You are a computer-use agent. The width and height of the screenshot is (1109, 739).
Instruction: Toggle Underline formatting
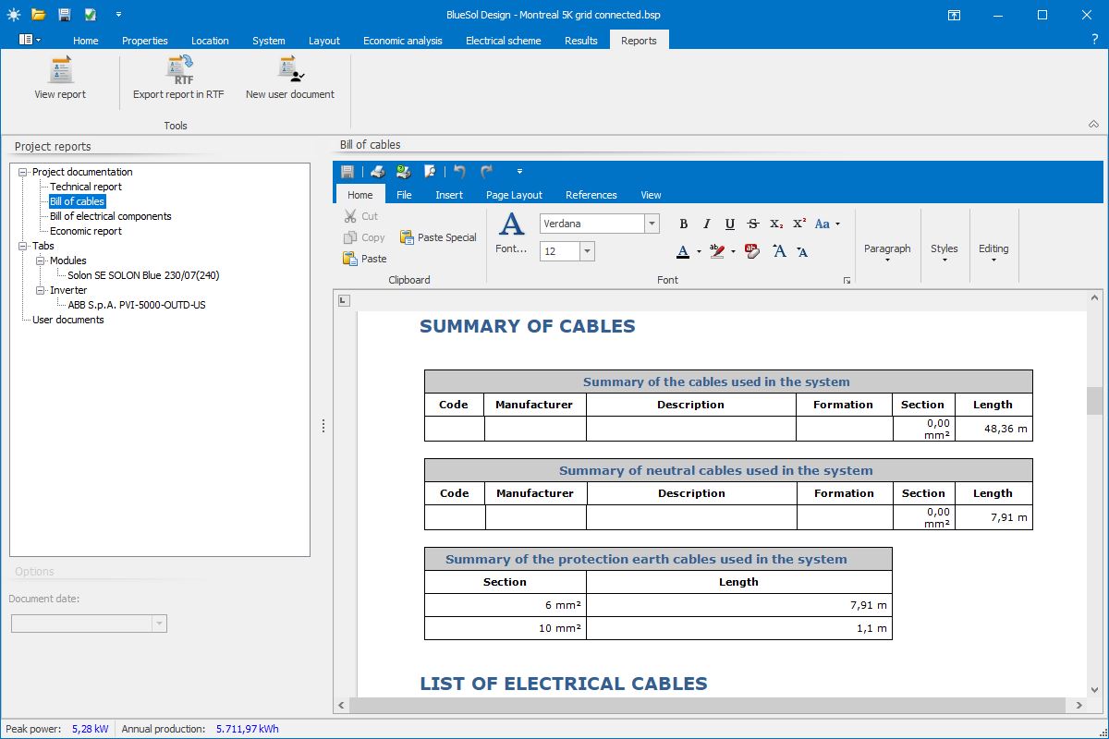[730, 224]
